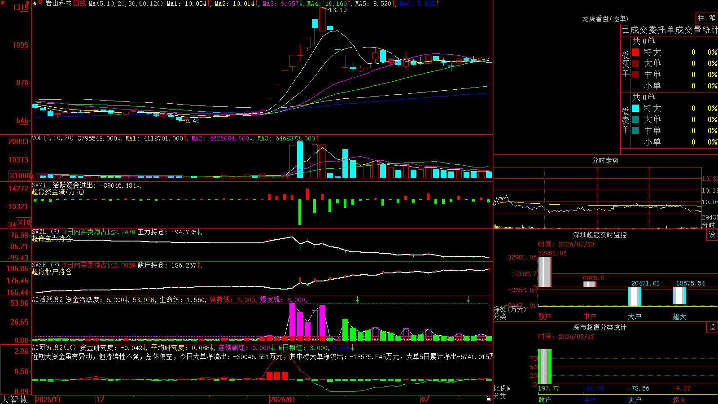
Task: Click the 时间: 2026/02/13 in 深市超赢分类统计
Action: pos(566,337)
